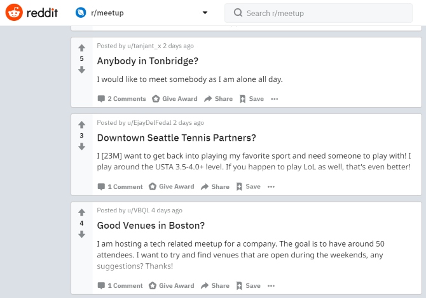Downvote the Downtown Seattle Tennis Partners post
The image size is (426, 298).
(82, 146)
